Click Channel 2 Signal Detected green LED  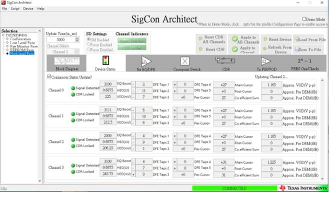tap(73, 139)
